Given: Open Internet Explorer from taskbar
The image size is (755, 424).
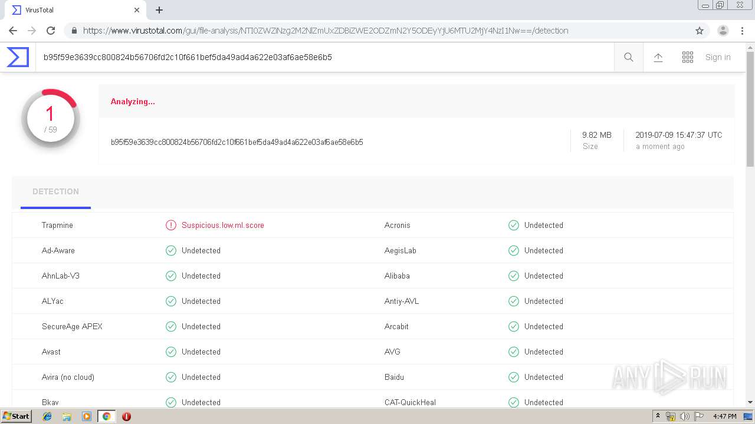Looking at the screenshot, I should click(x=47, y=416).
